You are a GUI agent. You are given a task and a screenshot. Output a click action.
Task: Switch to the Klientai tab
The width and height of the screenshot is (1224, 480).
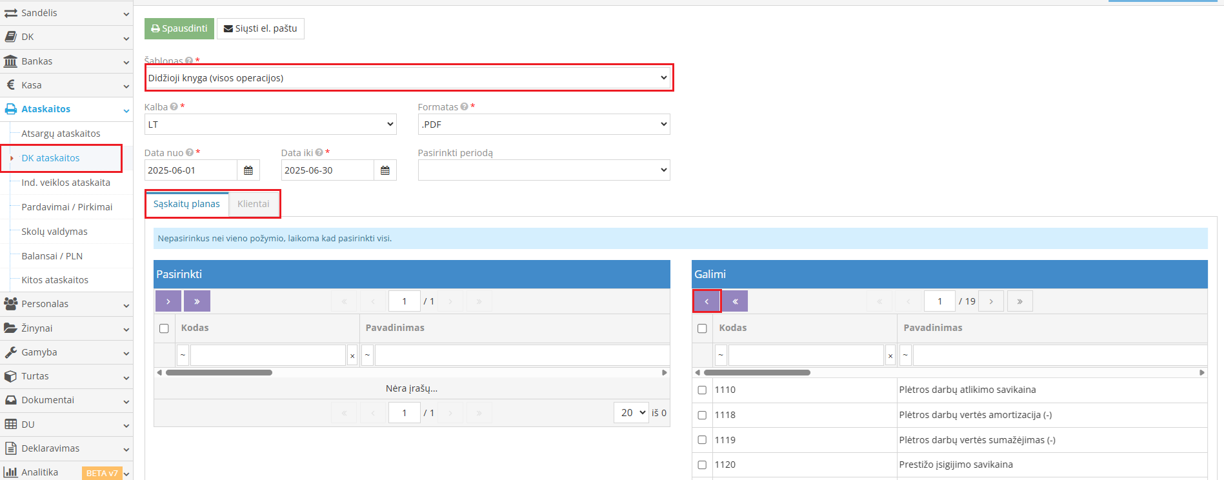[254, 204]
